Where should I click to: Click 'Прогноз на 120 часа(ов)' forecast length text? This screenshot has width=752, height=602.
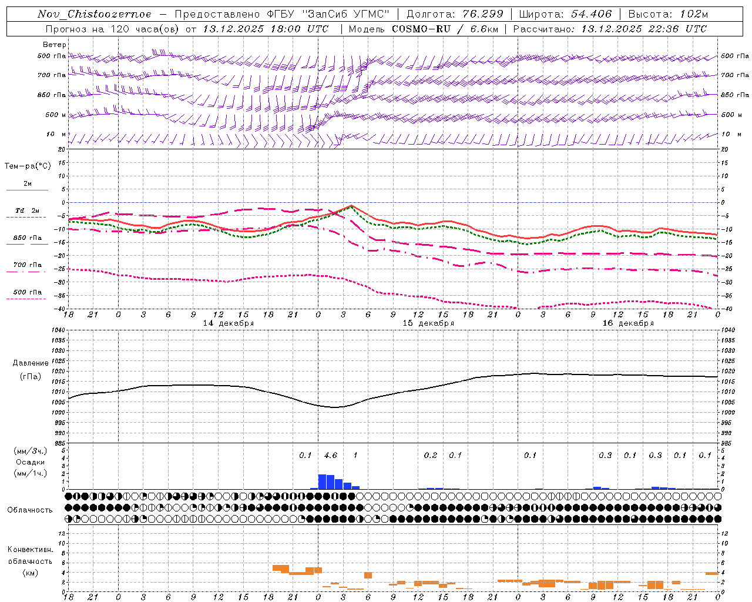click(112, 29)
